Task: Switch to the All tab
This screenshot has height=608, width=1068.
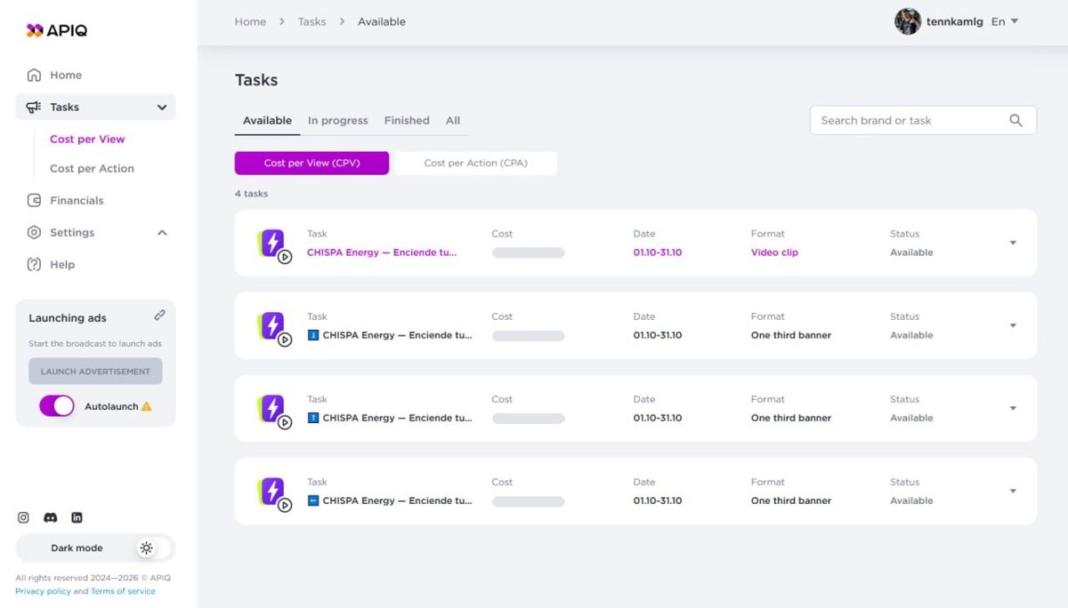Action: tap(453, 120)
